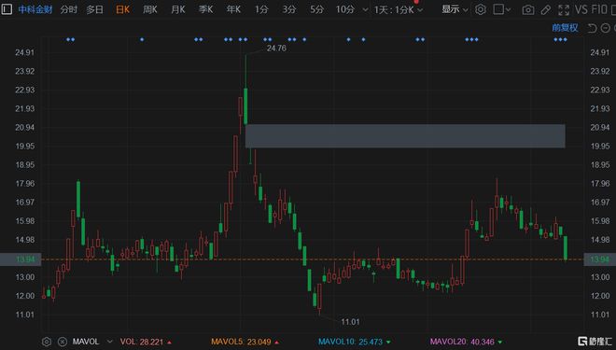Switch to the 周K weekly tab

[x=149, y=9]
